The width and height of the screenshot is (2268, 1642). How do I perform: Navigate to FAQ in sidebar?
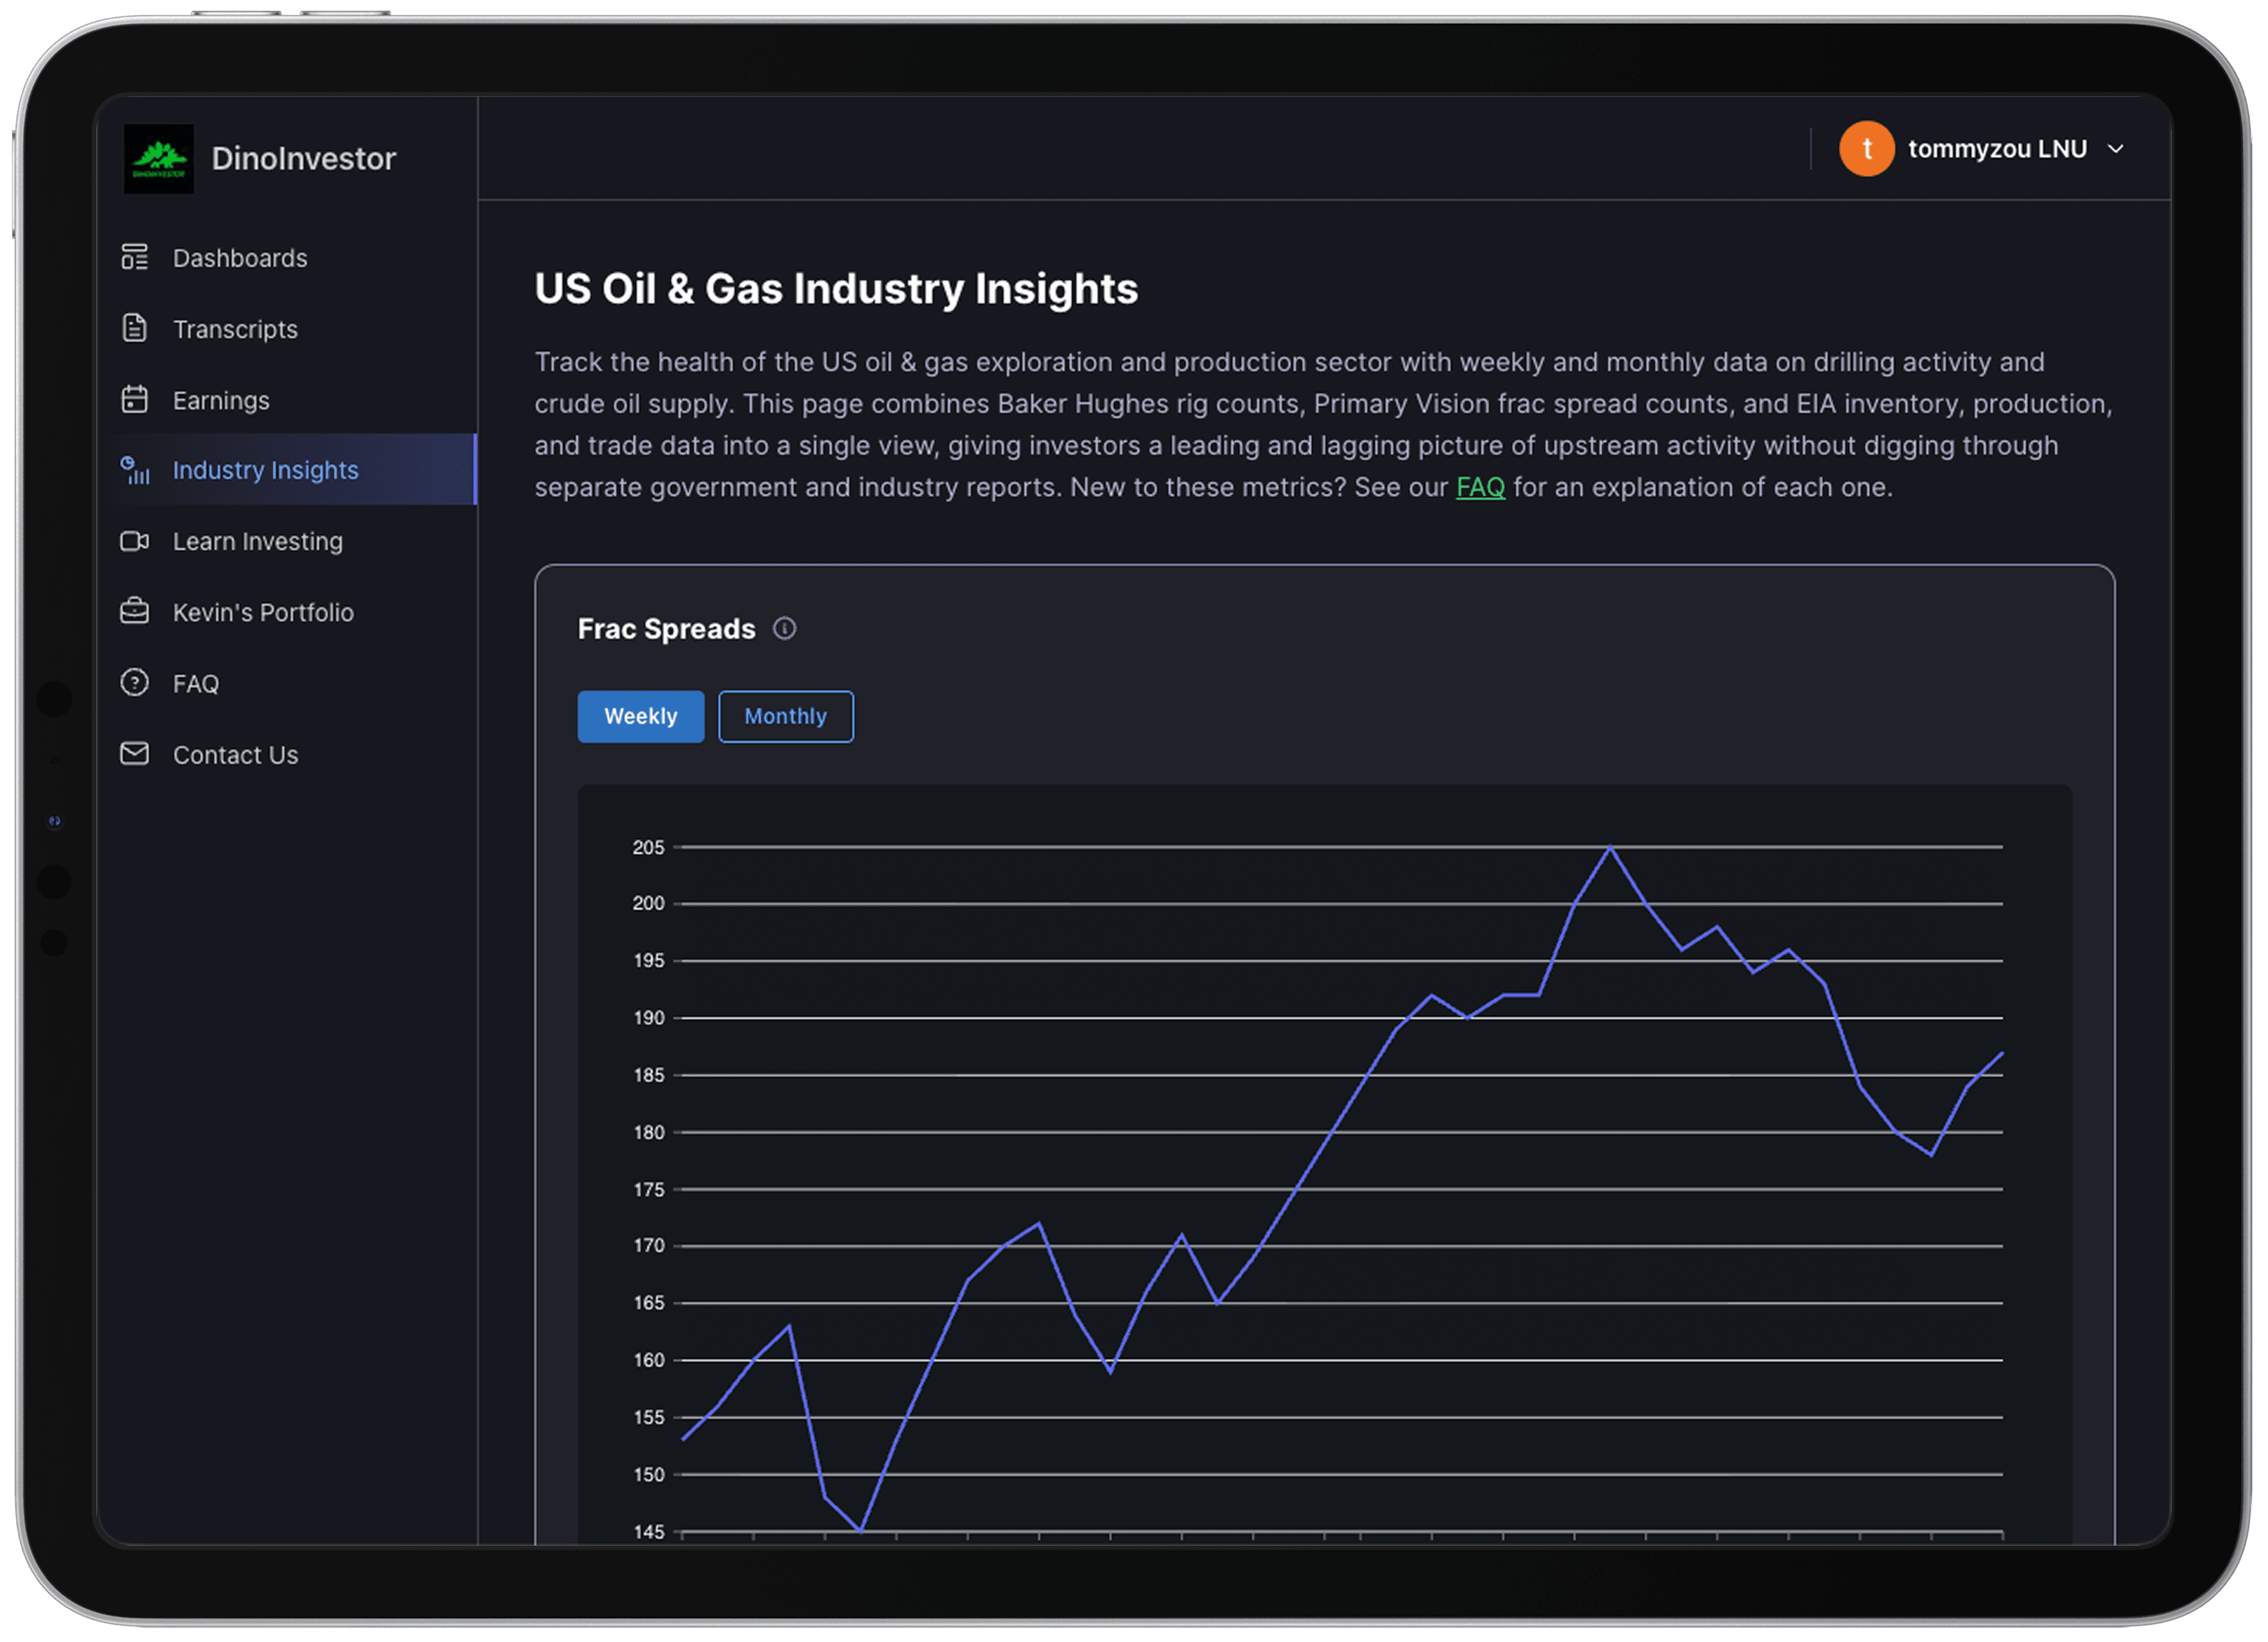coord(288,684)
